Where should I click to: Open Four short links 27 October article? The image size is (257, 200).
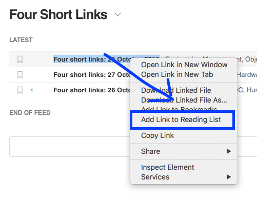tap(92, 75)
